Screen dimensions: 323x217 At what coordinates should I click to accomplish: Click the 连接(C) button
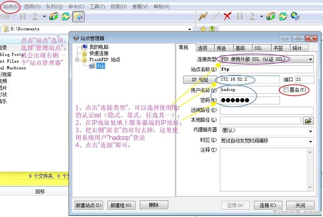pos(268,205)
